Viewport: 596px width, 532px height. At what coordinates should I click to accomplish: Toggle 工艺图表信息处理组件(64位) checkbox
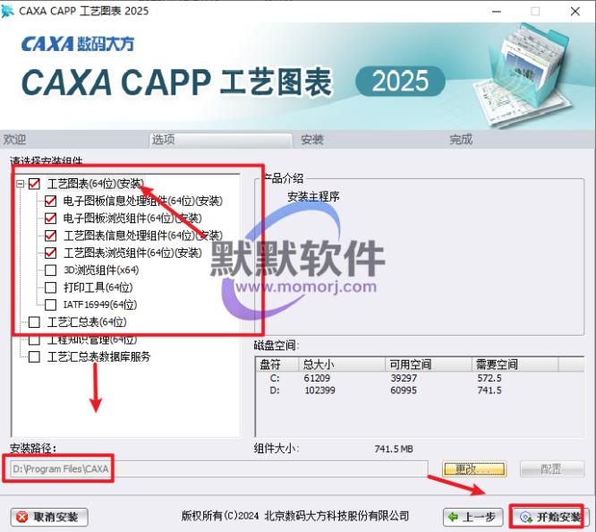pyautogui.click(x=51, y=236)
